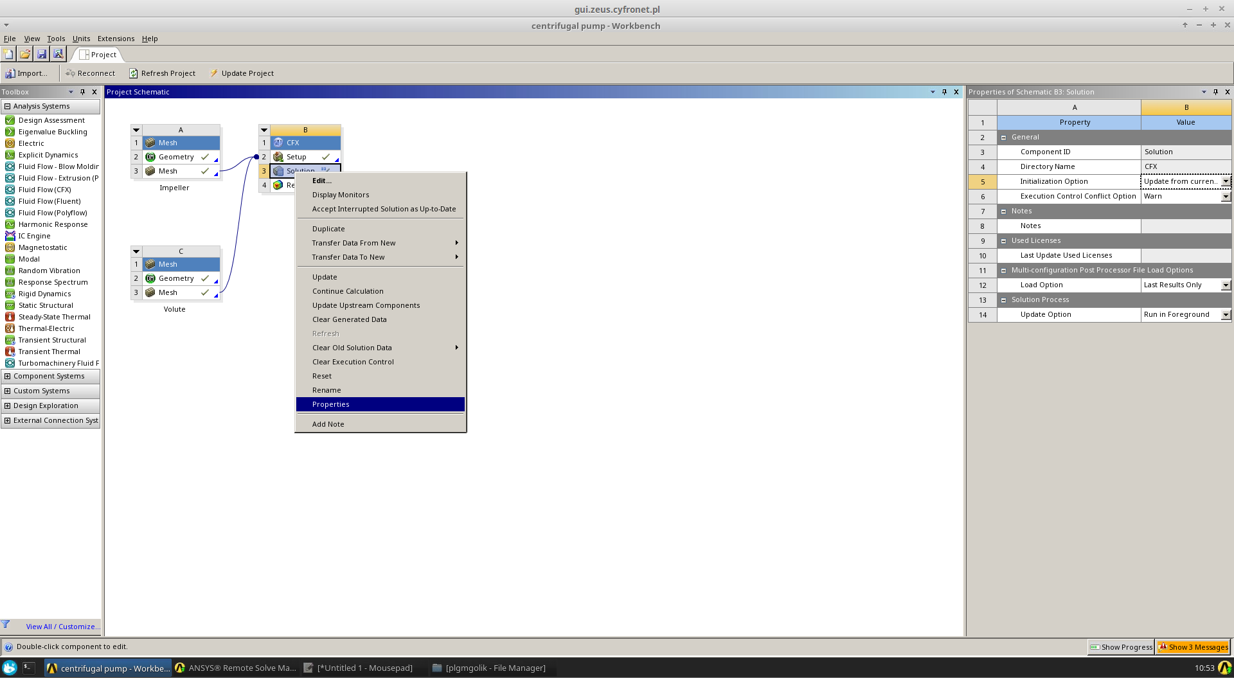
Task: Open the Units menu
Action: (x=81, y=39)
